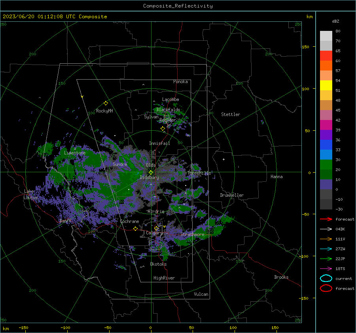Pick the bright green 30 dBZ swatch

click(326, 164)
